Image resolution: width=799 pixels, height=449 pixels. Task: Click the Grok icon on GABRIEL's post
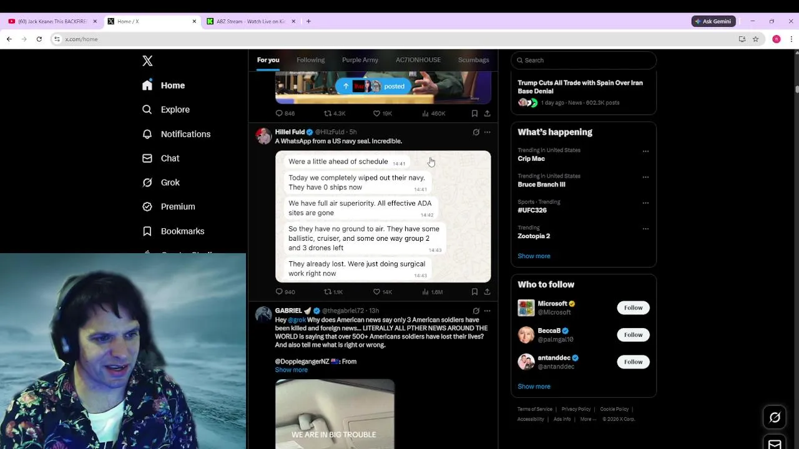point(476,311)
